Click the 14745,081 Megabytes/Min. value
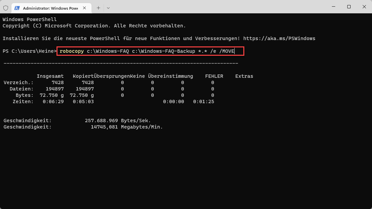Viewport: 372px width, 209px height. pyautogui.click(x=127, y=127)
